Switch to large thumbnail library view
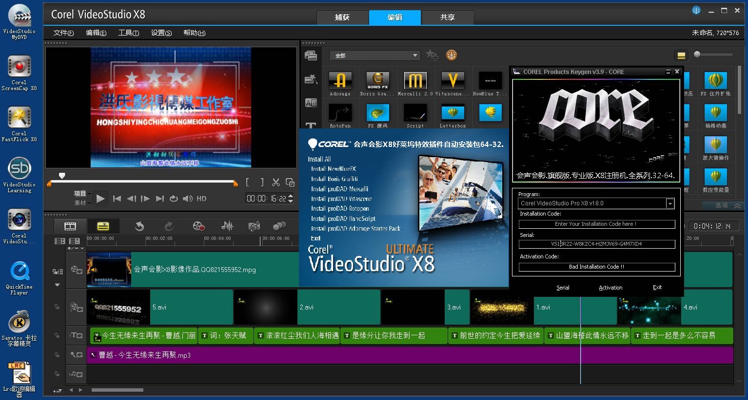Image resolution: width=748 pixels, height=400 pixels. [681, 55]
